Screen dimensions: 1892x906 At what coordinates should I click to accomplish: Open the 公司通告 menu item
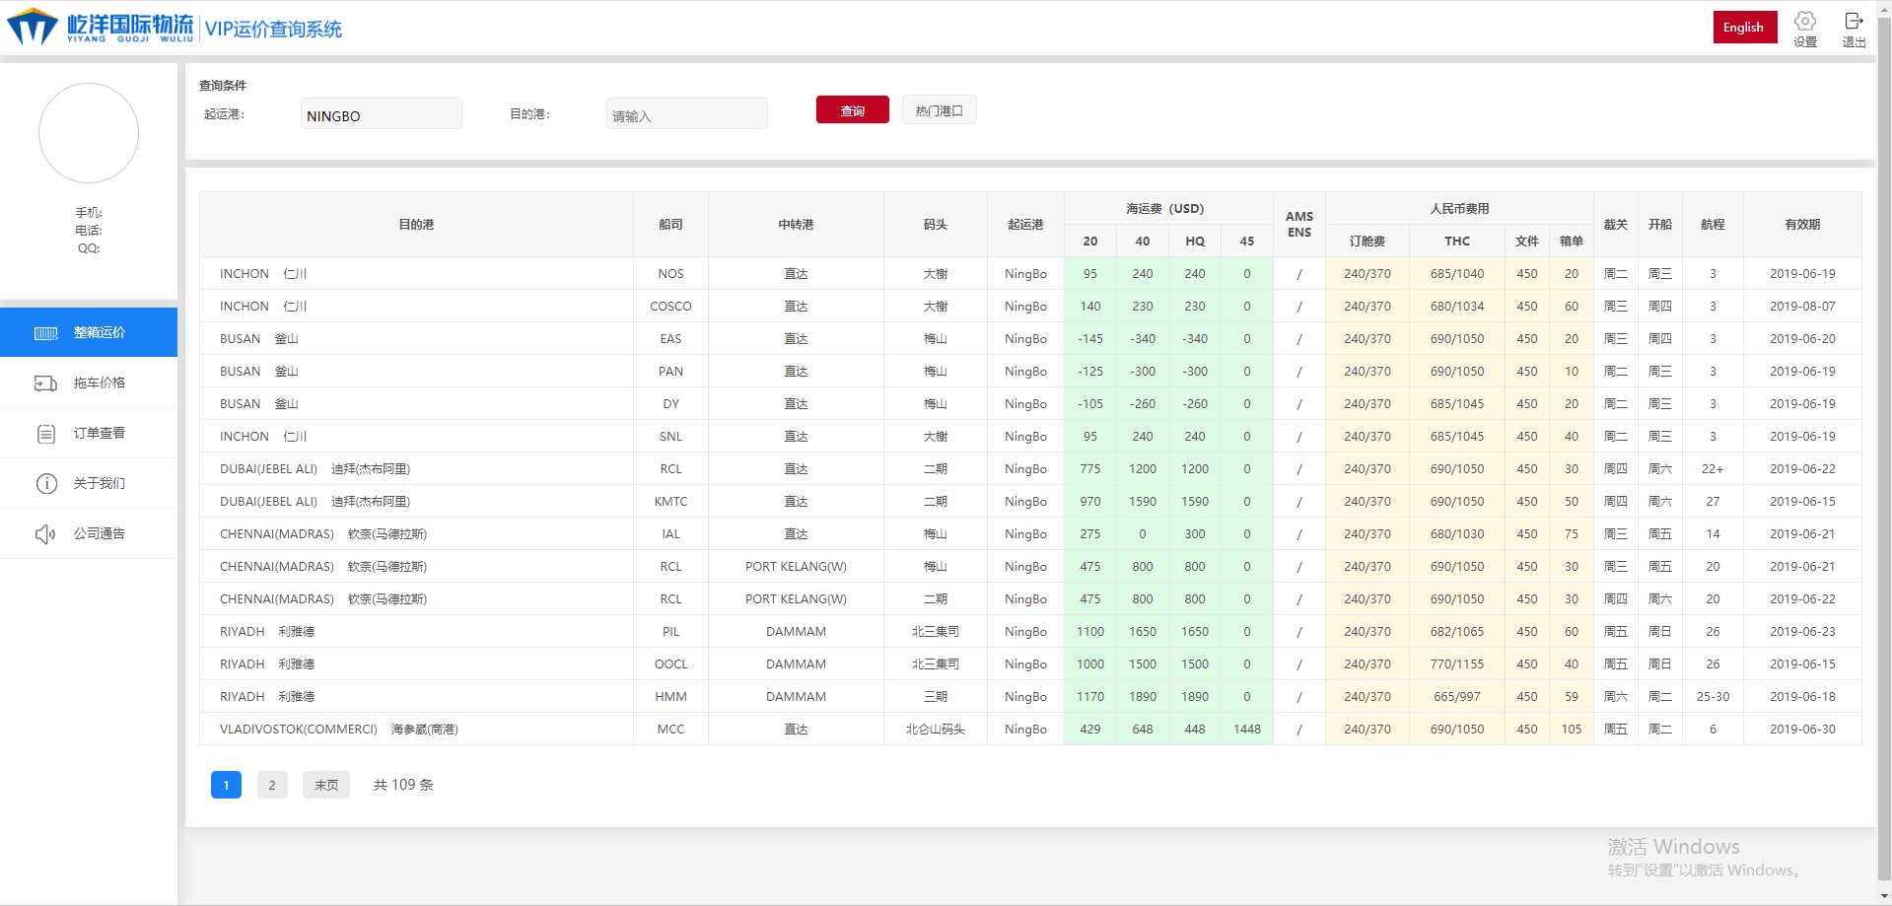pyautogui.click(x=99, y=534)
